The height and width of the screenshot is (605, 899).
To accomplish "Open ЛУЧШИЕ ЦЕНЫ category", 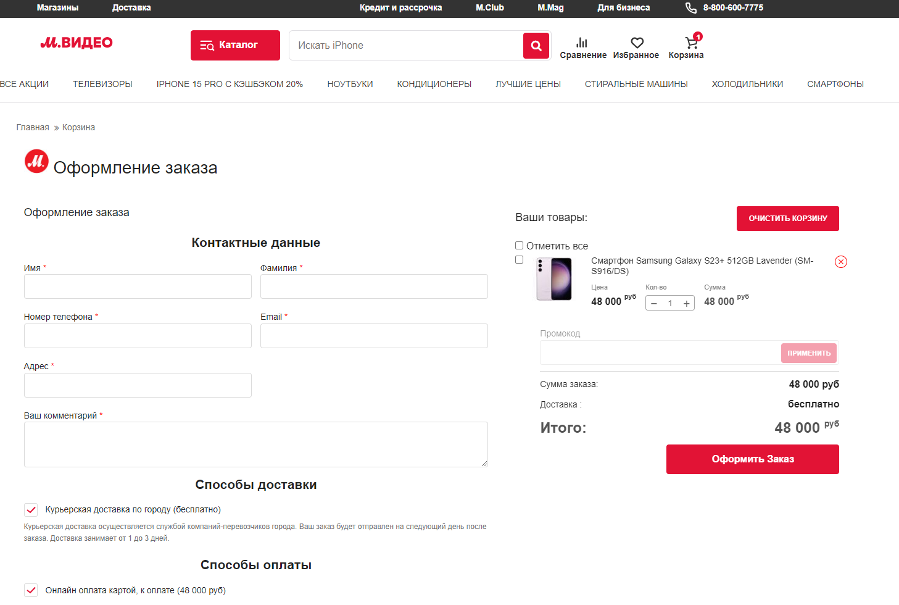I will 528,84.
